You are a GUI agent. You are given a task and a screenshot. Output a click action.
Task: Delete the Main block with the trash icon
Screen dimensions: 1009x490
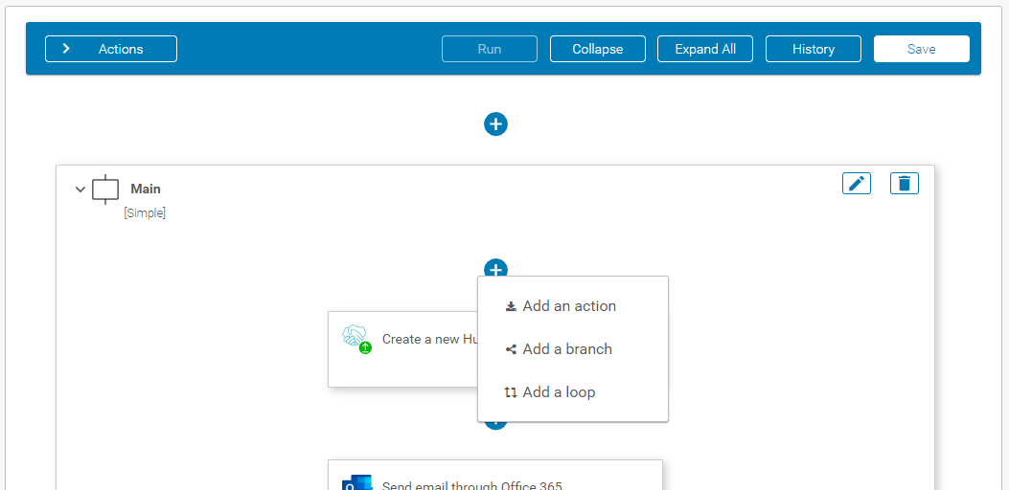(905, 183)
